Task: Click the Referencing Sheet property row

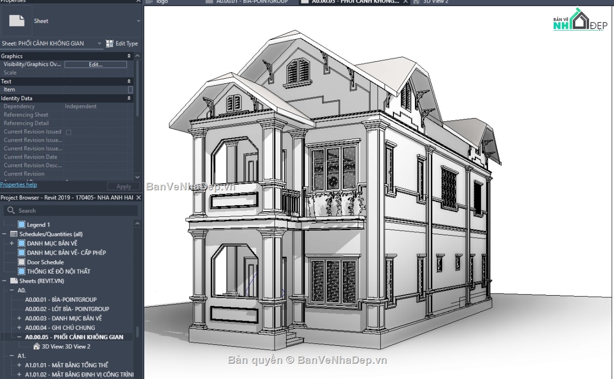Action: point(67,115)
